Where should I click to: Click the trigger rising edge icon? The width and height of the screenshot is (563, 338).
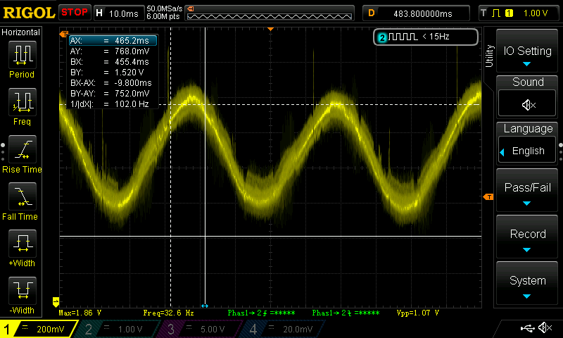(x=496, y=13)
